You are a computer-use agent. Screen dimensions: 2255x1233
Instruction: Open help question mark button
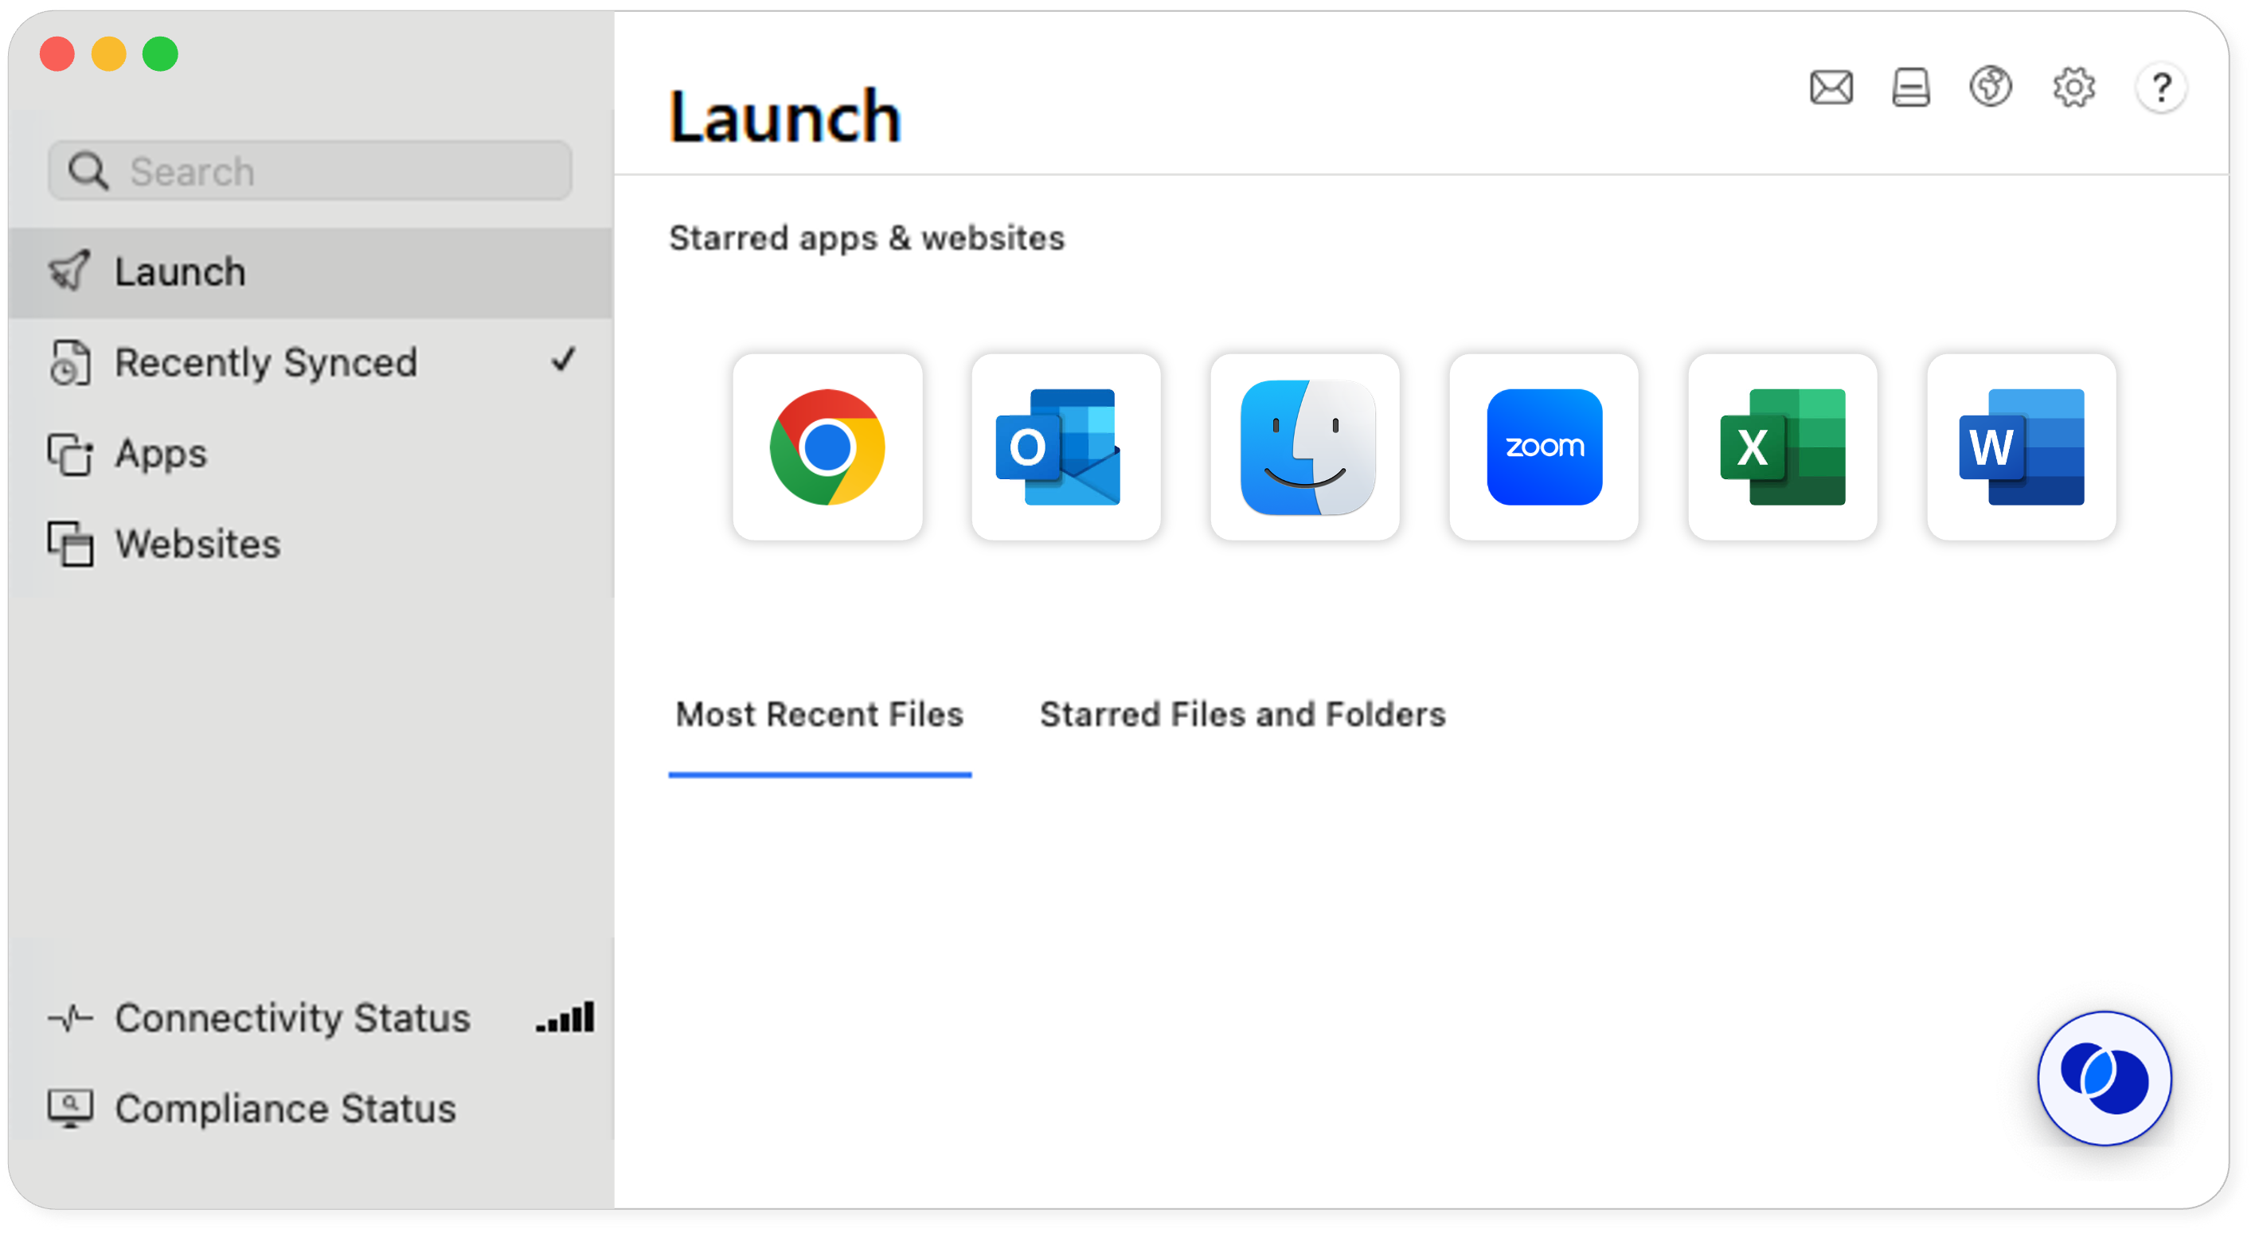tap(2161, 88)
